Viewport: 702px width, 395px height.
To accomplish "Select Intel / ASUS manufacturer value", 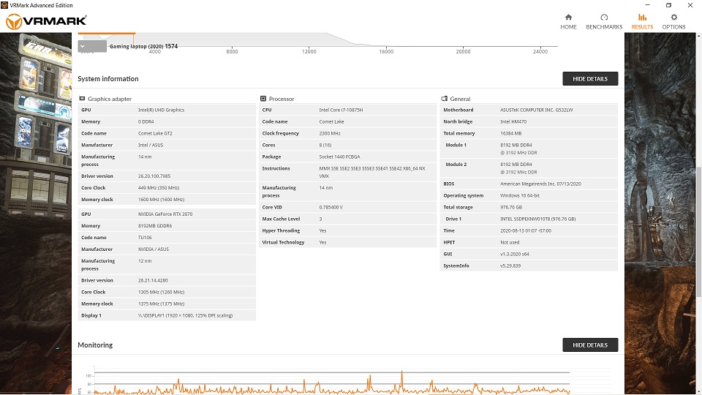I will click(x=151, y=145).
